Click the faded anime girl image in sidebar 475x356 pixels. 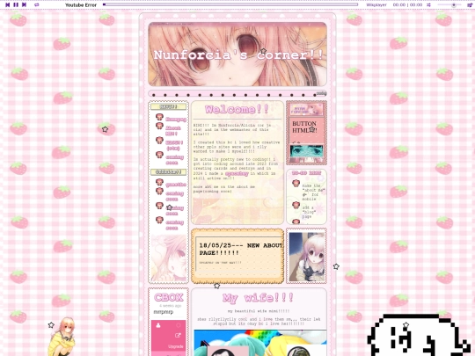[168, 258]
